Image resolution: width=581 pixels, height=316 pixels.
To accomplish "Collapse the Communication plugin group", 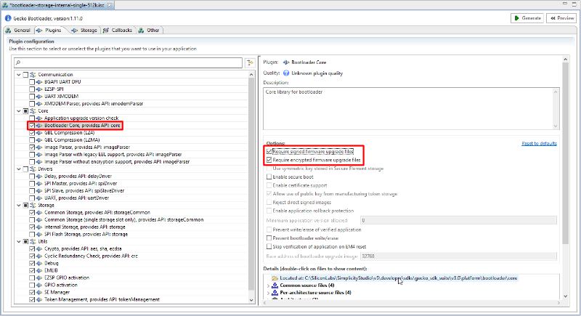I will (x=19, y=75).
